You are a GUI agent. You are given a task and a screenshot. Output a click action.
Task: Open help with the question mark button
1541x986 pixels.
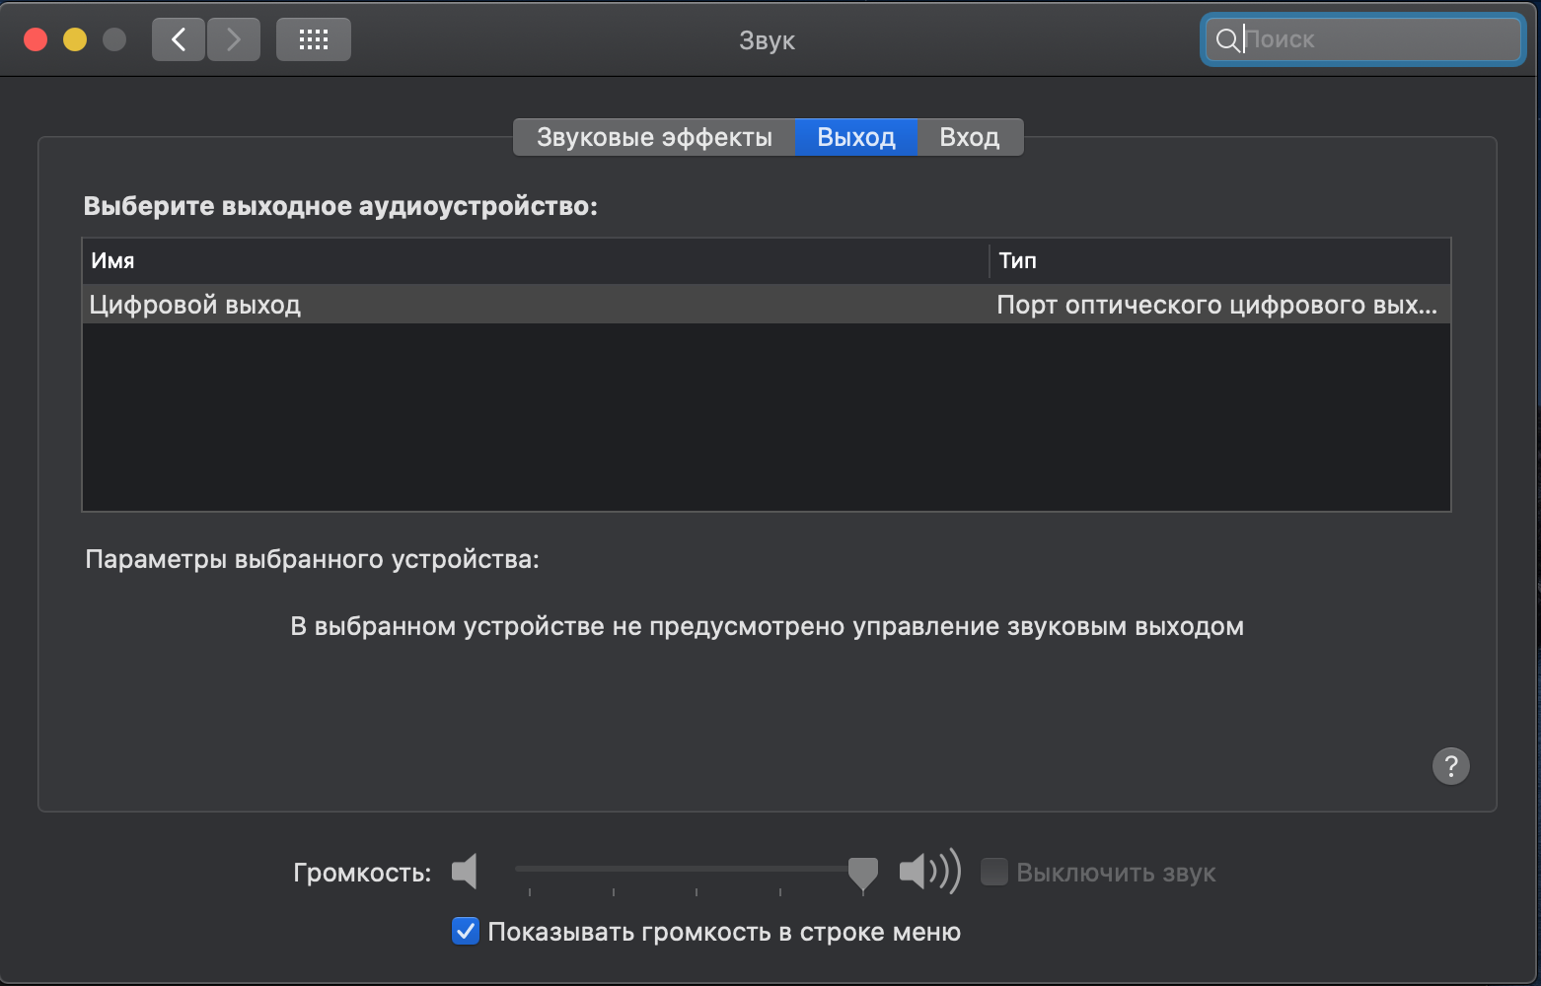pyautogui.click(x=1450, y=766)
